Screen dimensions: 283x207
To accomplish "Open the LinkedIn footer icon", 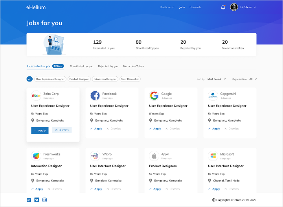I will 29,200.
